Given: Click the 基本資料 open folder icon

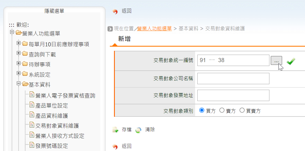Looking at the screenshot, I should [25, 84].
